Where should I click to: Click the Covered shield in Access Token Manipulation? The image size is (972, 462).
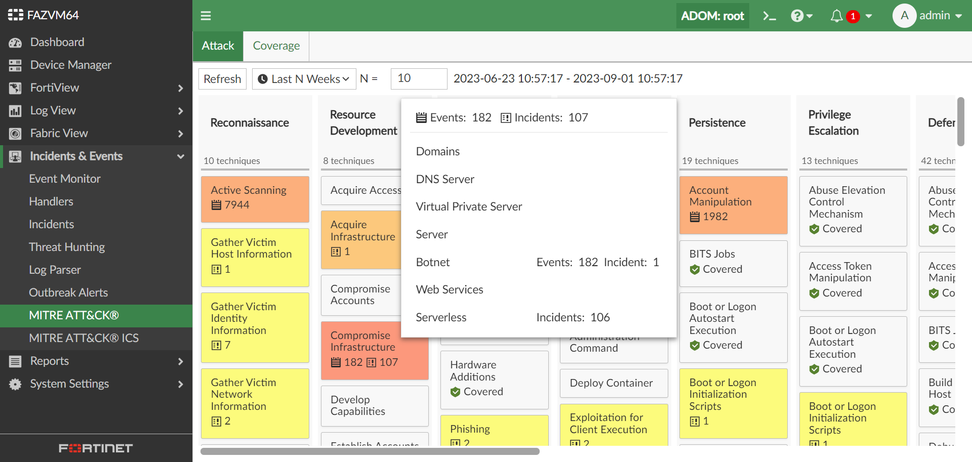click(814, 293)
